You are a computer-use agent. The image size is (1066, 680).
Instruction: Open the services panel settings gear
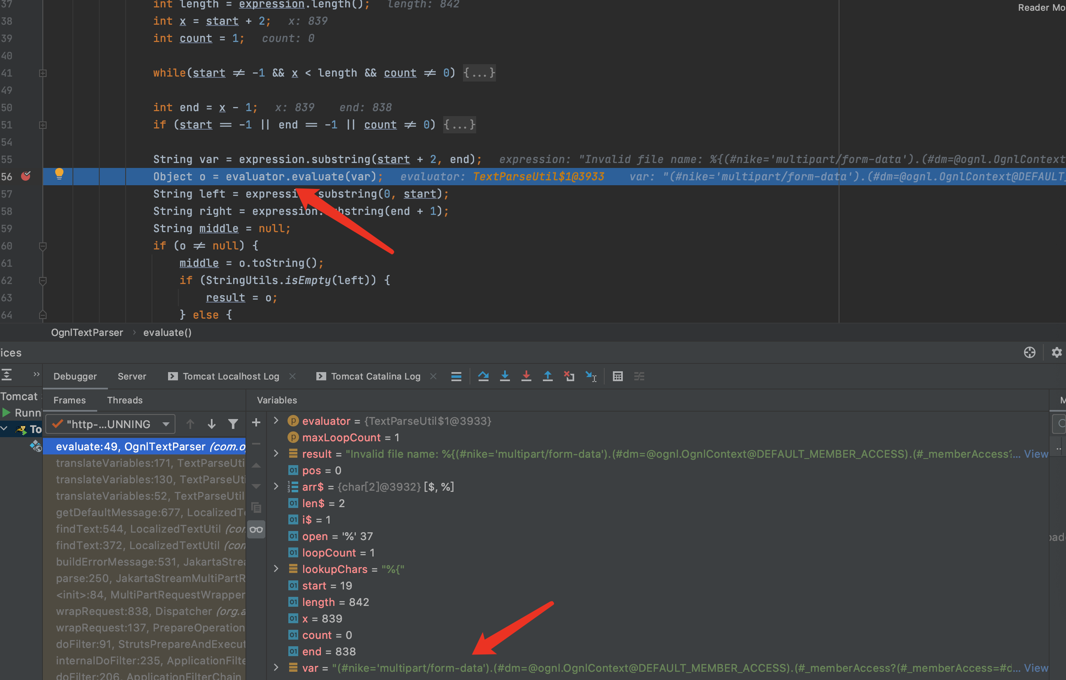coord(1057,352)
